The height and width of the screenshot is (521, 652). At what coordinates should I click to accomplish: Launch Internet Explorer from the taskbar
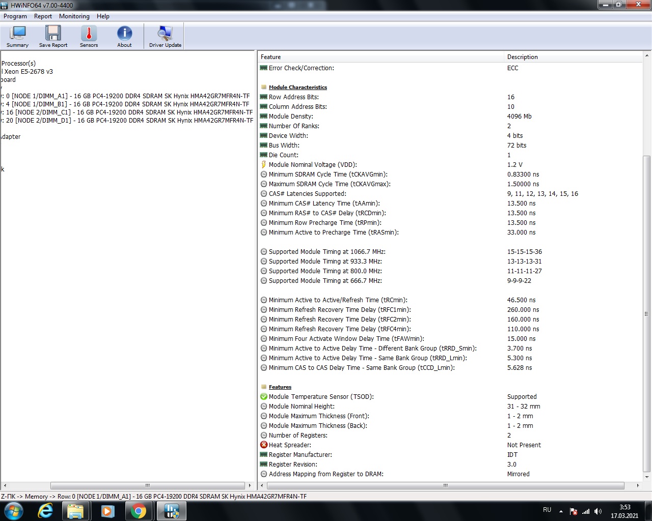point(45,511)
